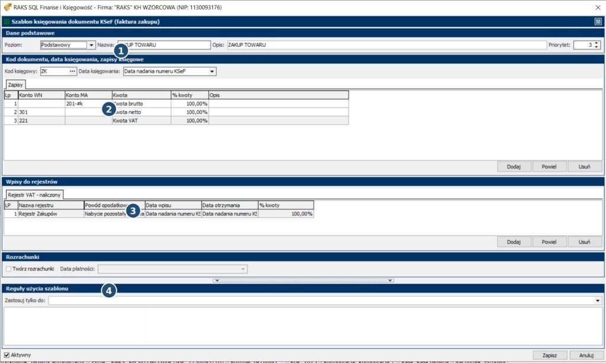Screen dimensions: 606x363
Task: Expand the Data księgowania dropdown
Action: point(212,72)
